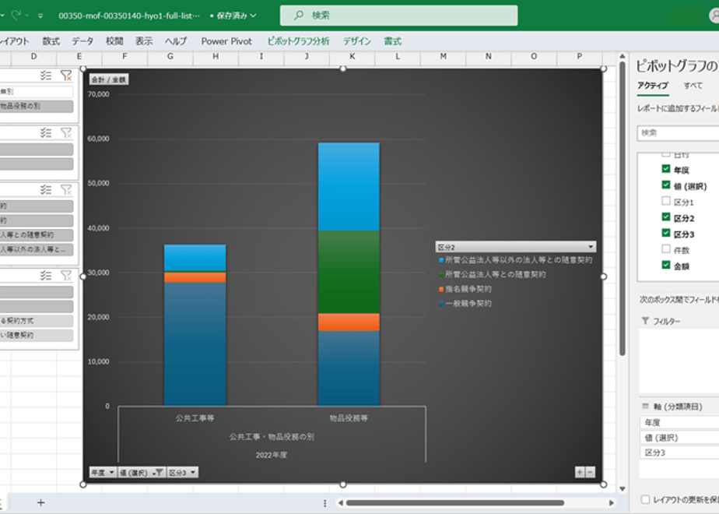The image size is (719, 514).
Task: Open the Redo history dropdown arrow
Action: (27, 16)
